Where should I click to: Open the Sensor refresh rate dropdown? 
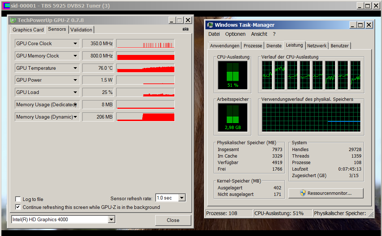(182, 198)
